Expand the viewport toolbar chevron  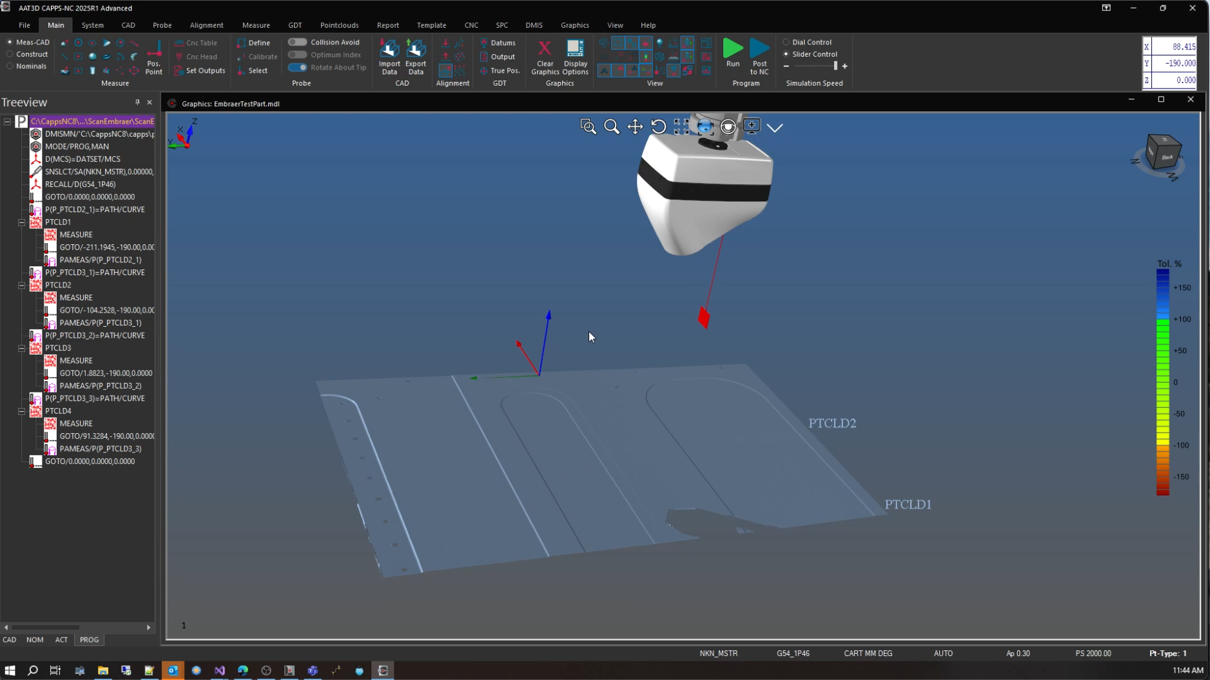[775, 128]
